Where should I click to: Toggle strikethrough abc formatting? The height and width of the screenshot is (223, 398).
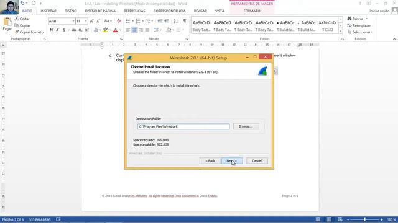[74, 30]
